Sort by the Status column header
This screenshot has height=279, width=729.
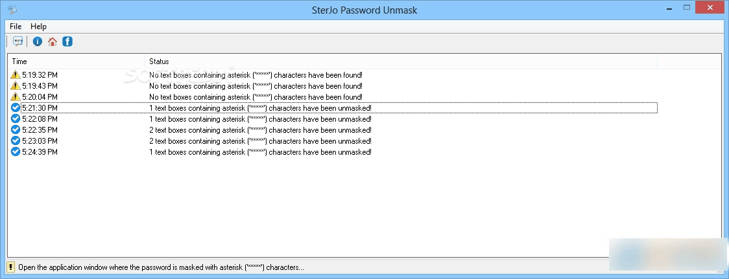pyautogui.click(x=401, y=61)
